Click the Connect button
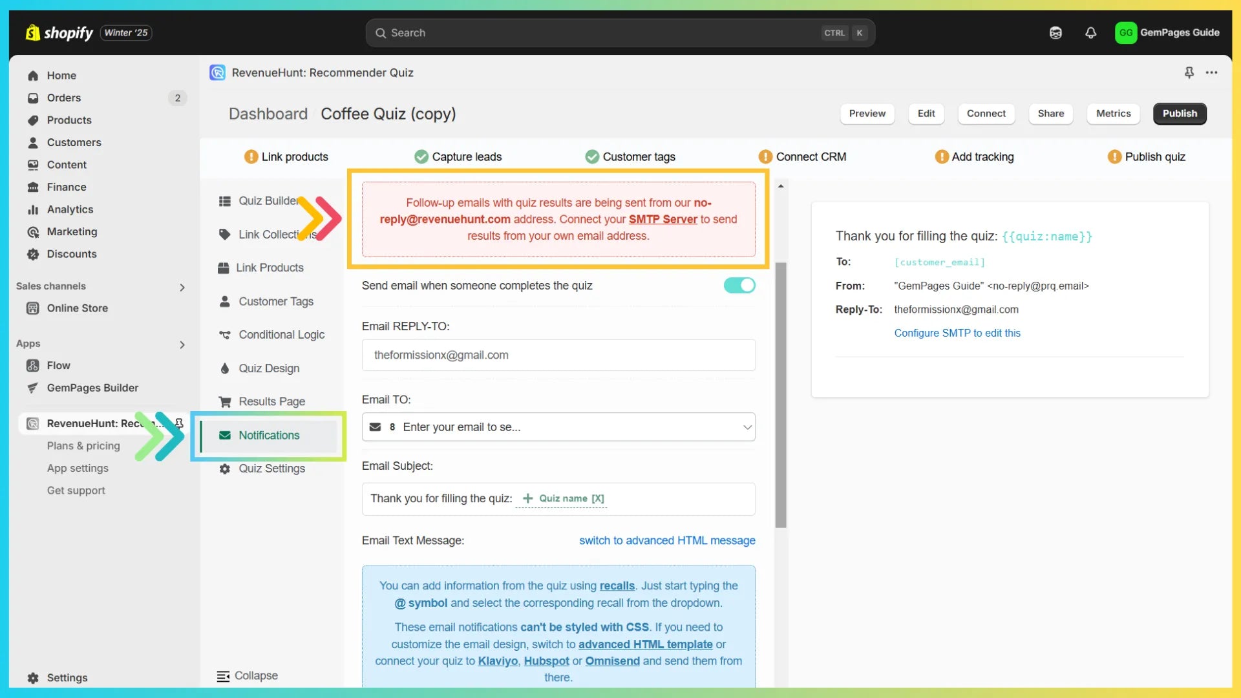The height and width of the screenshot is (698, 1241). [x=986, y=113]
